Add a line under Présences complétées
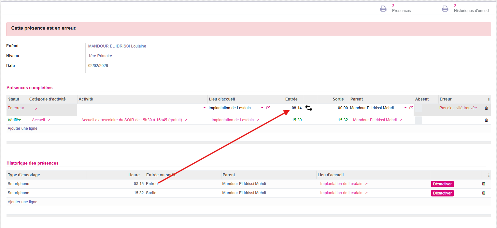497x228 pixels. (22, 128)
